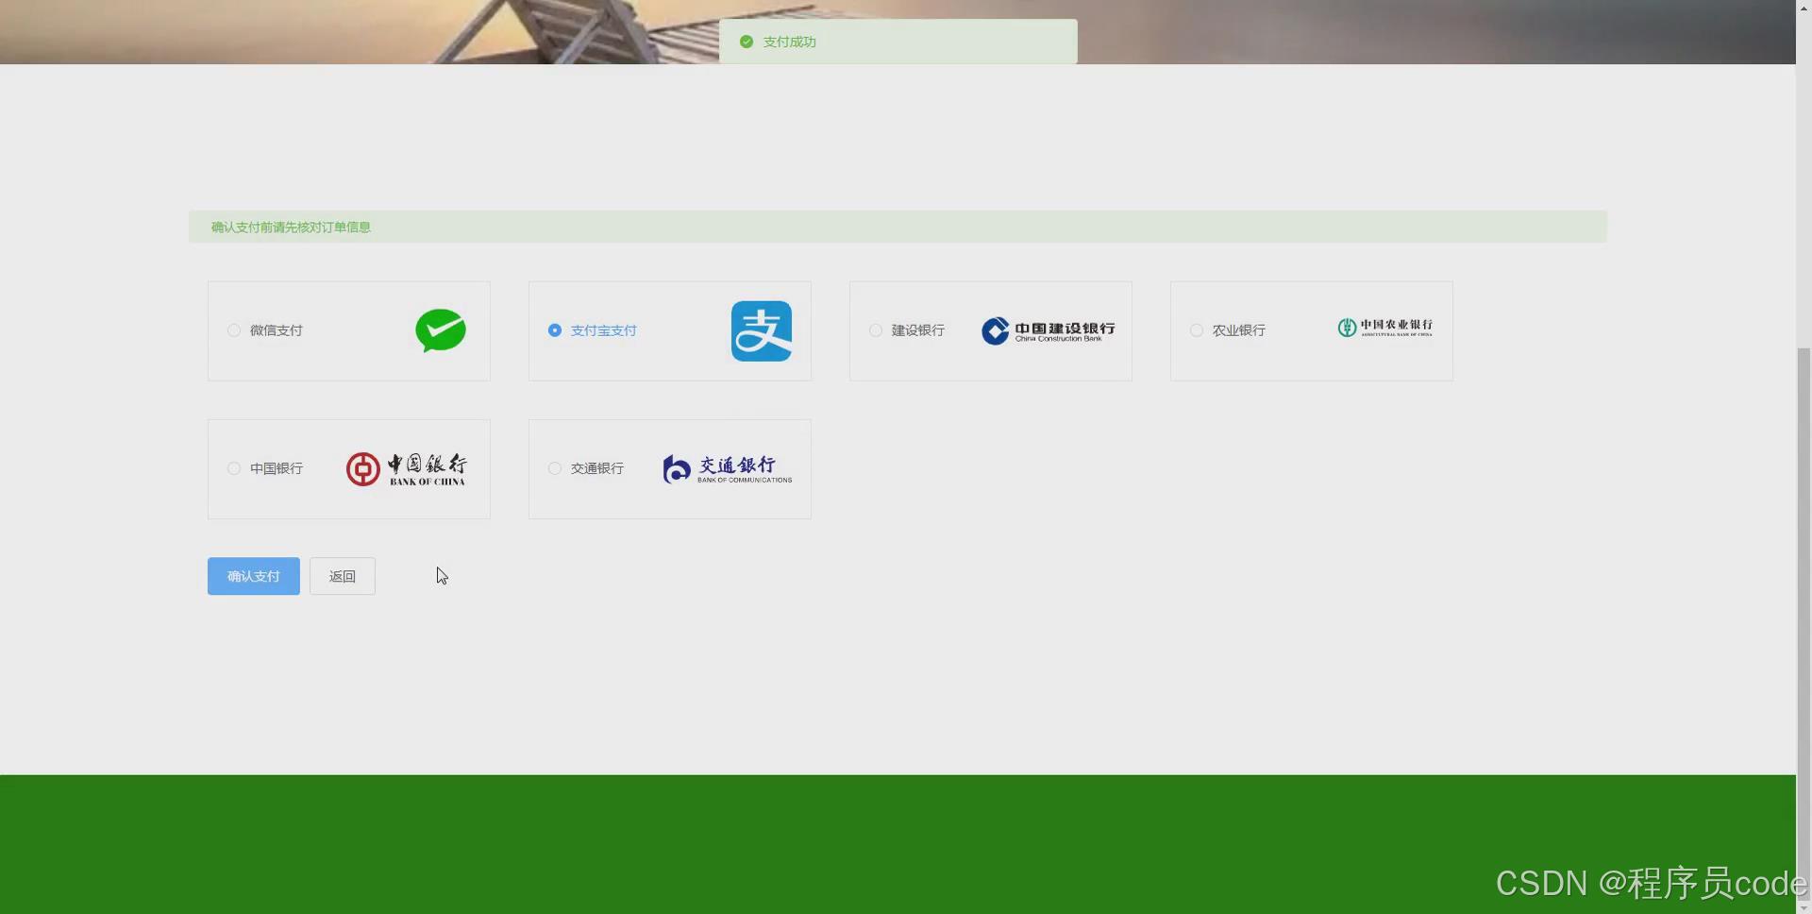Click the Alipay blue logo icon
1812x914 pixels.
[x=762, y=330]
